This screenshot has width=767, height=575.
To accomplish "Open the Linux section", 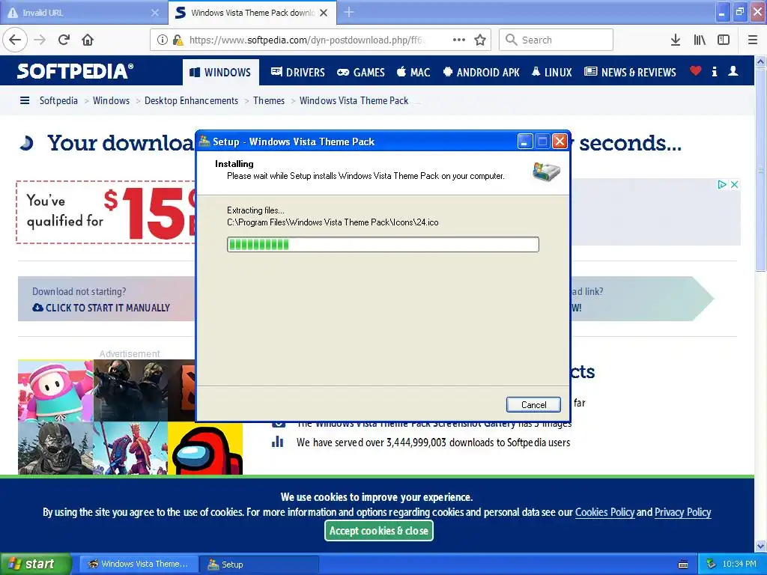I will pos(551,73).
